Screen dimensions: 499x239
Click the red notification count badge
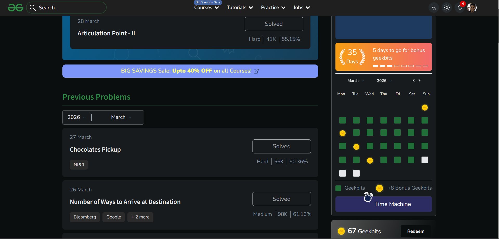[463, 4]
